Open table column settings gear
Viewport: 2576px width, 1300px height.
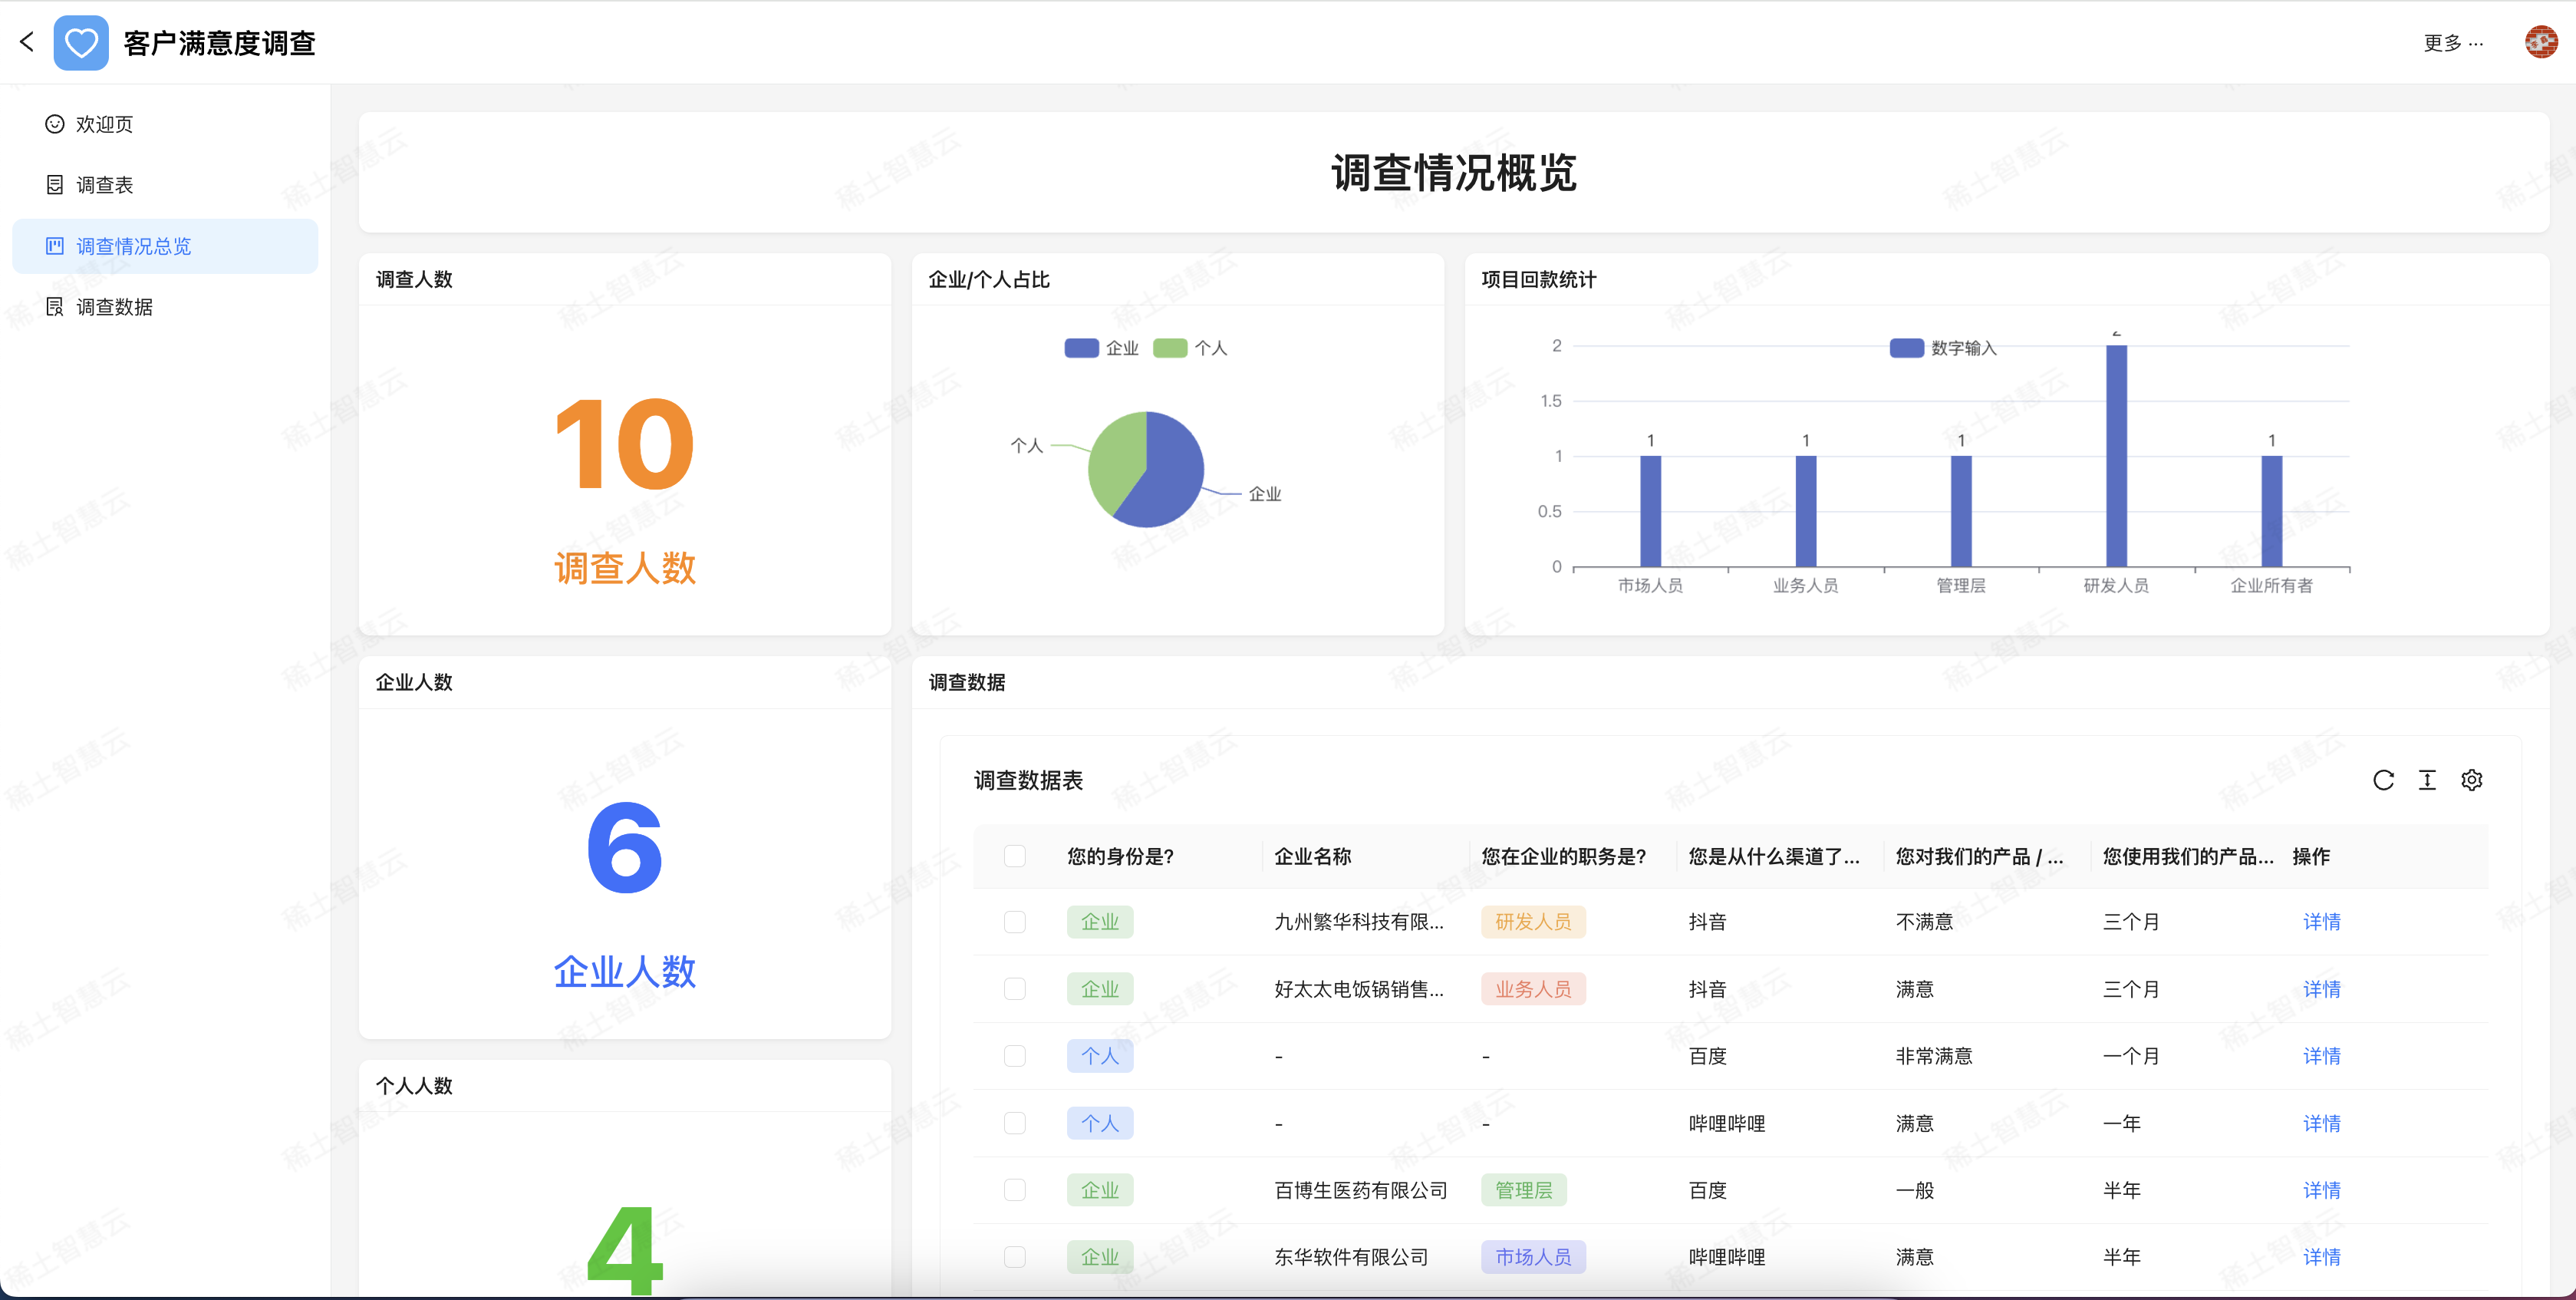[x=2471, y=780]
